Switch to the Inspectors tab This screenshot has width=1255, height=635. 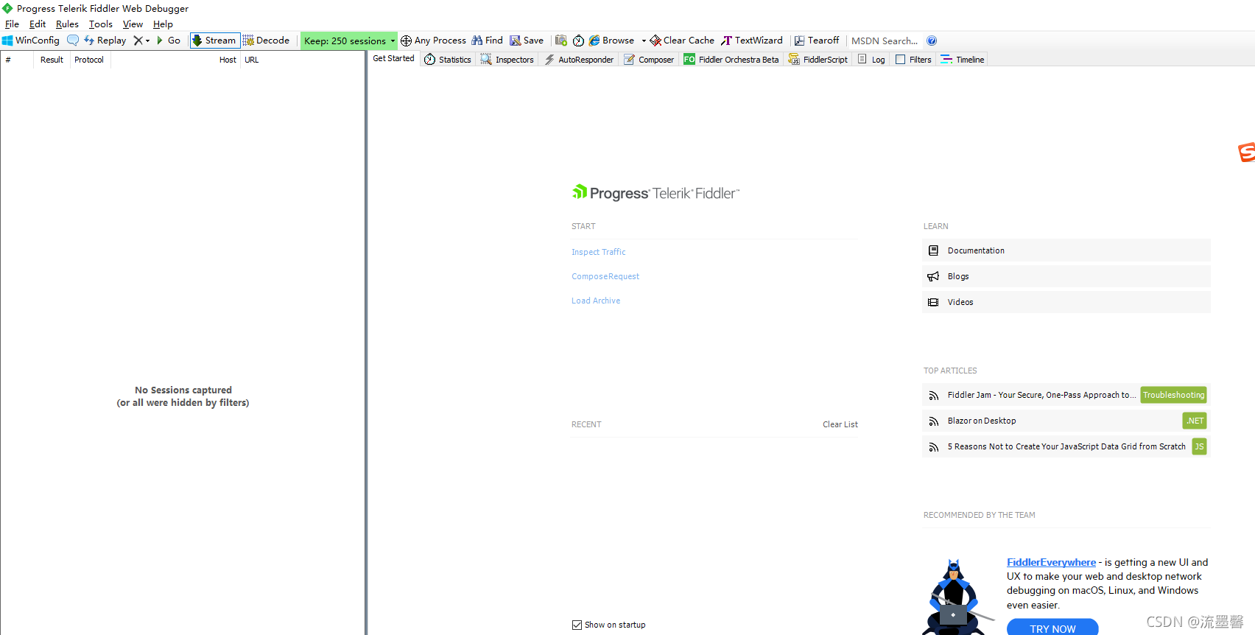(507, 60)
